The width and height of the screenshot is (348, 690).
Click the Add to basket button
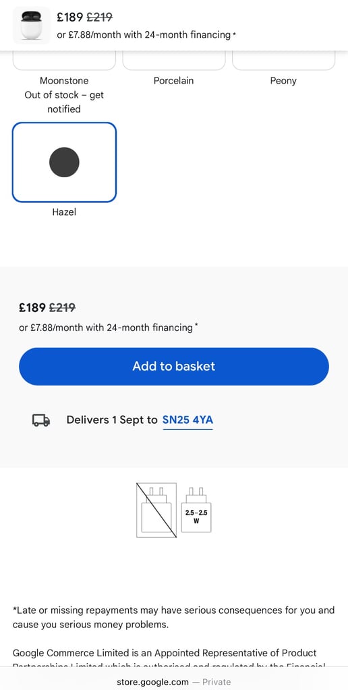174,366
